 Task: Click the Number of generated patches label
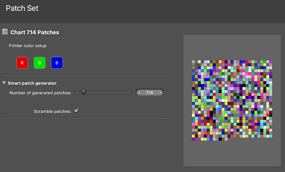tap(41, 93)
